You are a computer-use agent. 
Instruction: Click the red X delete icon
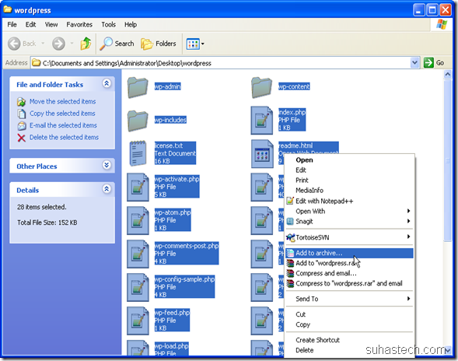click(x=21, y=138)
